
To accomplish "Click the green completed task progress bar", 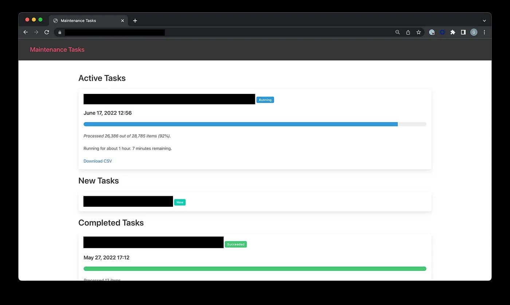I will (255, 269).
